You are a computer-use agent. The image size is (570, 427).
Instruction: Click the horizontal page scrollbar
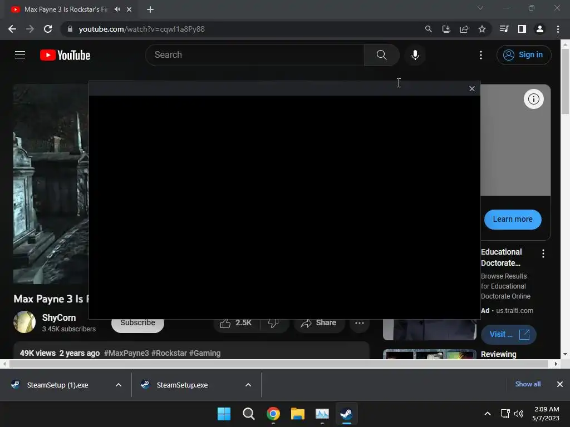click(279, 364)
